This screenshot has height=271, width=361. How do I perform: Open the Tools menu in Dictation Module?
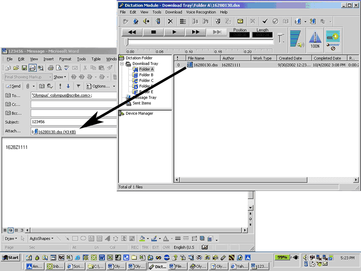click(x=157, y=12)
